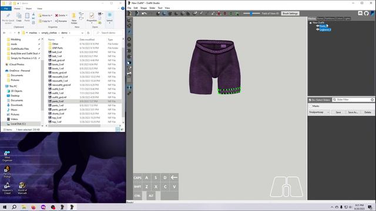Open the PayPal donate icon
The width and height of the screenshot is (376, 211).
coord(372,13)
